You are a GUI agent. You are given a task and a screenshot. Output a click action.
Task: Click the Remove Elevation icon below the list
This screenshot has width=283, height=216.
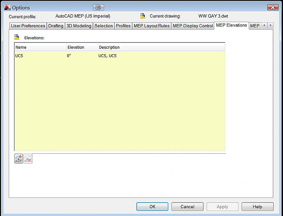(28, 159)
